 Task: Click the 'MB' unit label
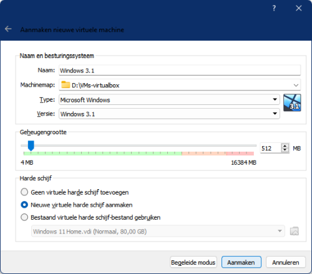tap(297, 149)
